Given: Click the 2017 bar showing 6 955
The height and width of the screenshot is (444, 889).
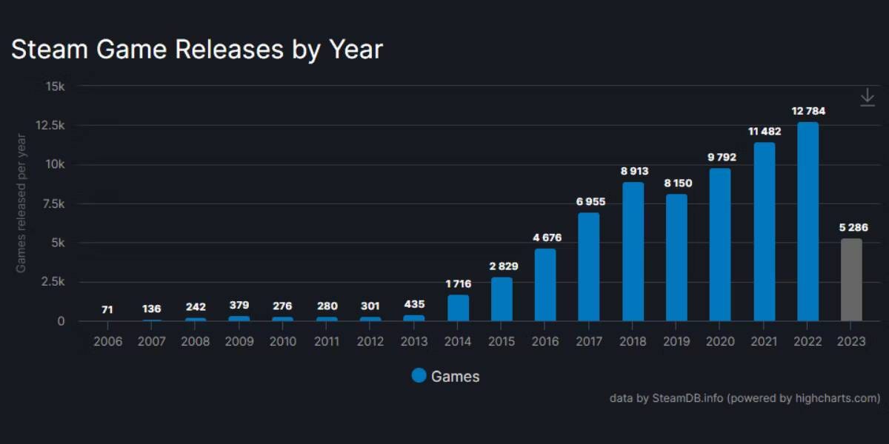Looking at the screenshot, I should coord(589,267).
